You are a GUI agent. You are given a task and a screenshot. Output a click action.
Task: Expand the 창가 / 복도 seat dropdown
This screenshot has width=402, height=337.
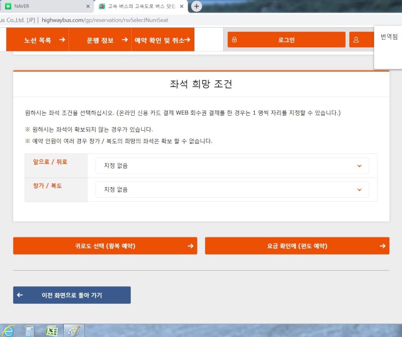coord(232,190)
